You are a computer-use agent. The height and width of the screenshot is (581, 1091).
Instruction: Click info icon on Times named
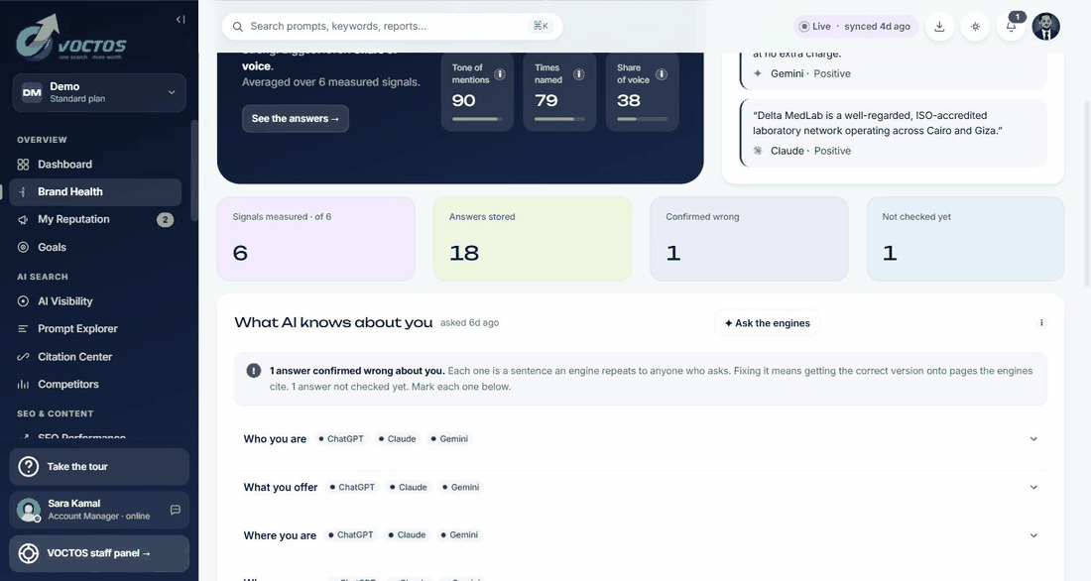(x=579, y=73)
